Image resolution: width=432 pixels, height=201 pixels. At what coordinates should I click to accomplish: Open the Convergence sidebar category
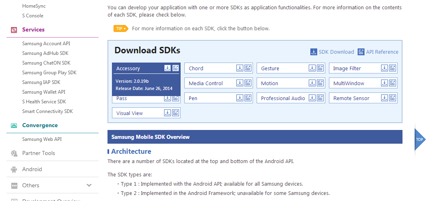(40, 125)
